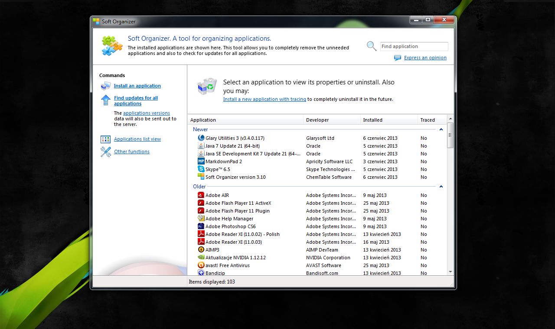The height and width of the screenshot is (329, 555).
Task: Click the Adobe Reader XI Polish icon
Action: 201,234
